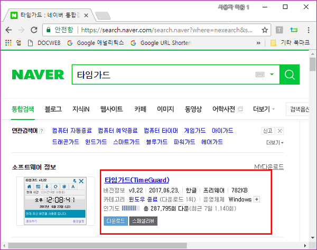The width and height of the screenshot is (317, 250).
Task: Click the vertical scrollbar thumb
Action: (x=313, y=64)
